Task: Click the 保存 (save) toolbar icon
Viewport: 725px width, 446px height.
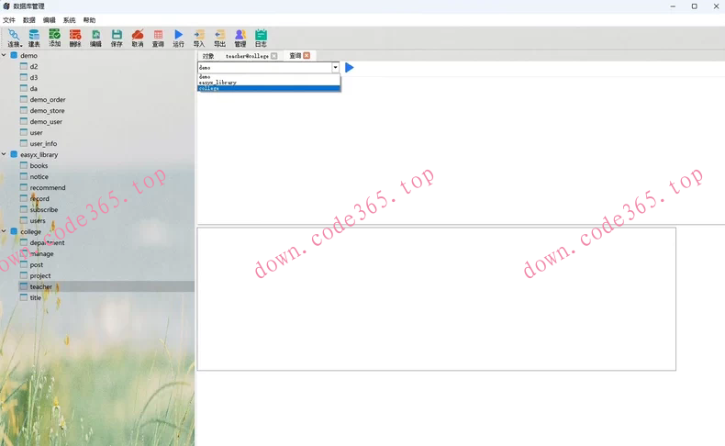Action: (x=117, y=38)
